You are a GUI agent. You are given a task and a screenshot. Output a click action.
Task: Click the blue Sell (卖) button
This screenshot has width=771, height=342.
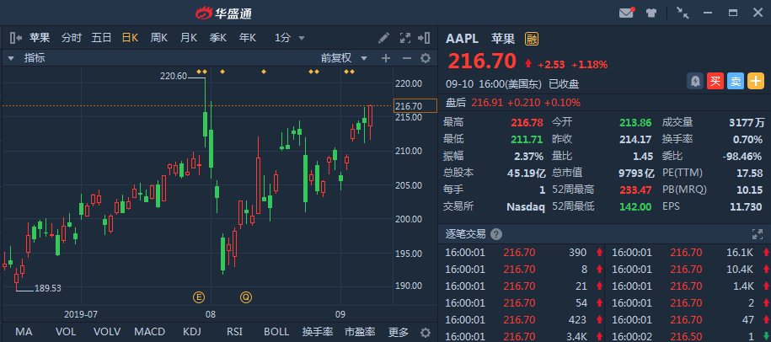tap(735, 81)
